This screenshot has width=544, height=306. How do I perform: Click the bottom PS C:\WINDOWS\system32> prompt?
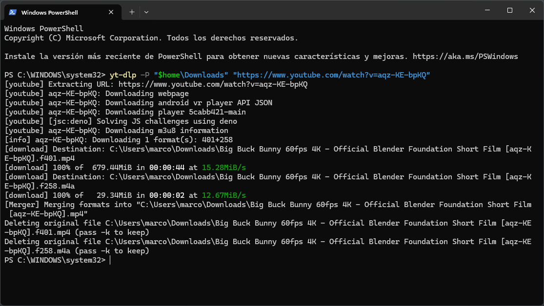coord(55,260)
